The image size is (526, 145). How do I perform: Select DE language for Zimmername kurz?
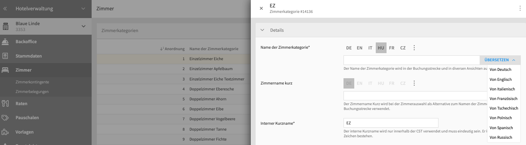(349, 83)
